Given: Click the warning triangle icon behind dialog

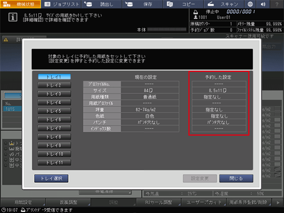Looking at the screenshot, I should [6, 40].
